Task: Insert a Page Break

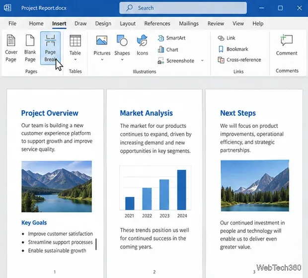Action: tap(50, 48)
